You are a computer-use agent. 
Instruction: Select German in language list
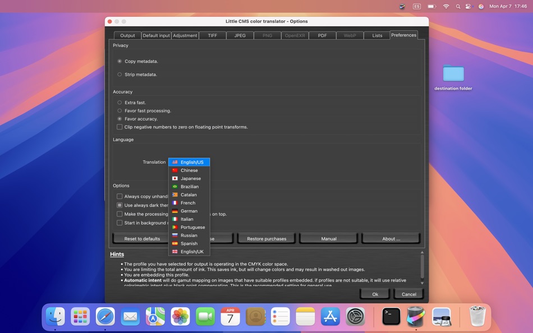(189, 211)
